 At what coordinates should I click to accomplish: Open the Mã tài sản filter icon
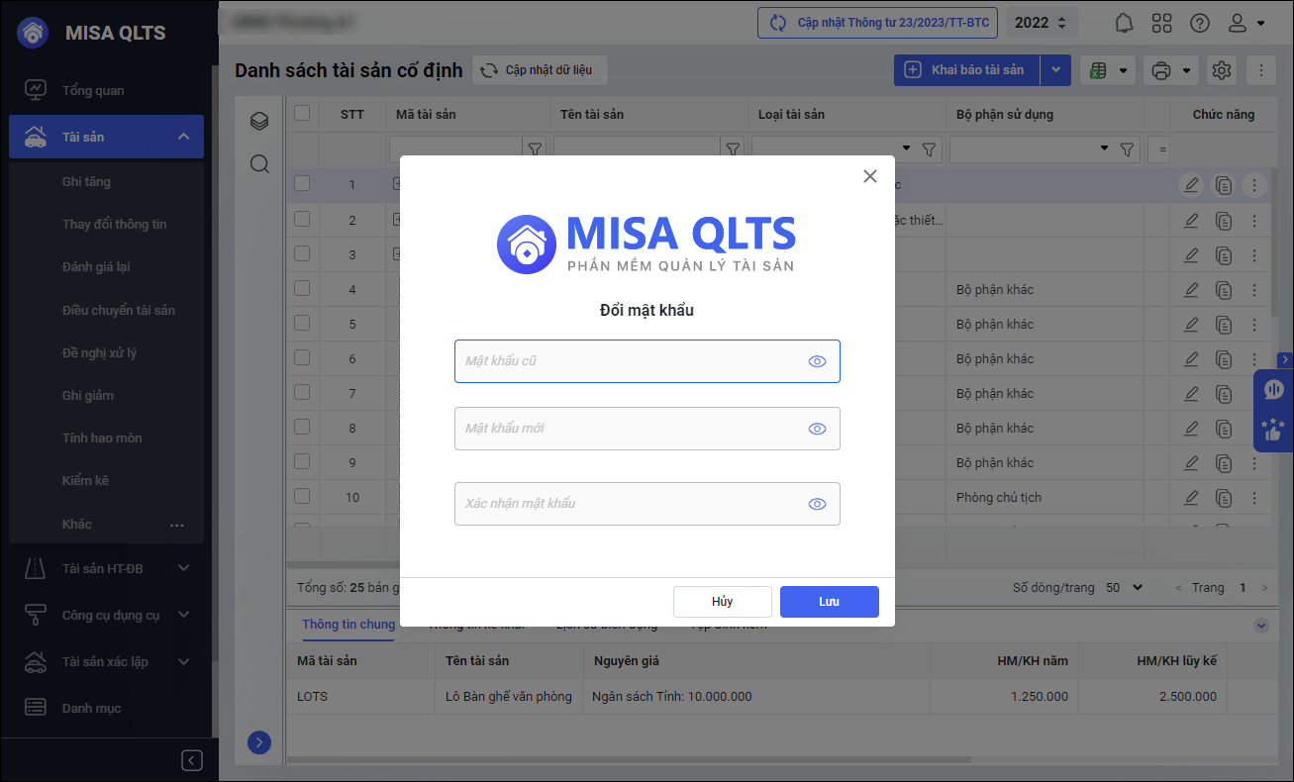point(535,149)
